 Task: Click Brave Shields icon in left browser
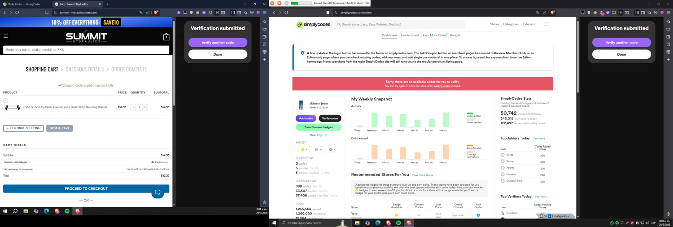pyautogui.click(x=156, y=13)
